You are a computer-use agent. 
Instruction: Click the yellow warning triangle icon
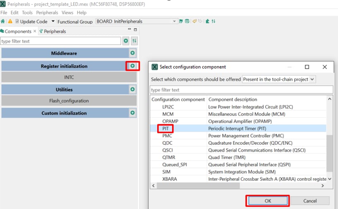10,21
